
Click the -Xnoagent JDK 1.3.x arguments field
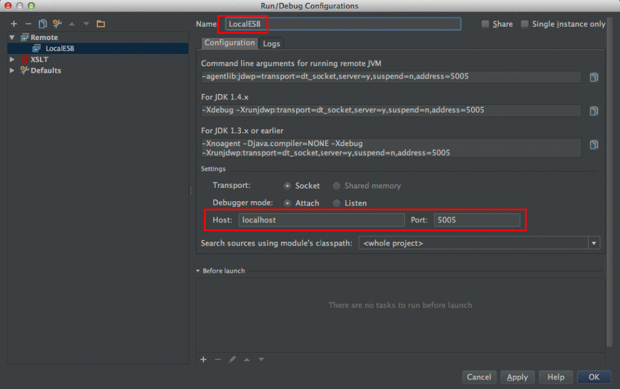tap(391, 148)
